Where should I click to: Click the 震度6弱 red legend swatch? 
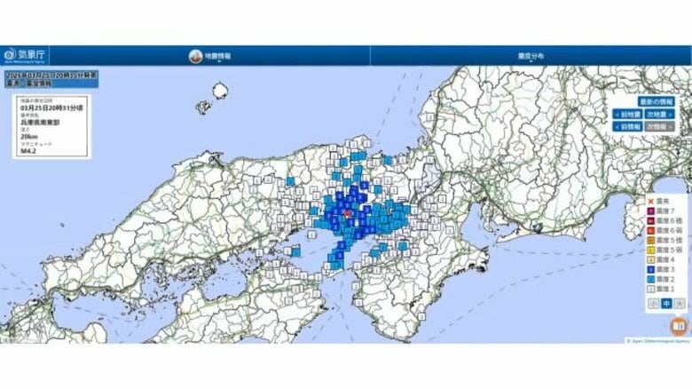650,231
